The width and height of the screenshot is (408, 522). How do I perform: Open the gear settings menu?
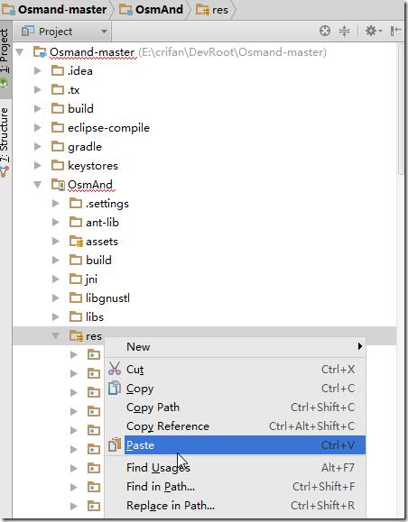click(x=373, y=31)
